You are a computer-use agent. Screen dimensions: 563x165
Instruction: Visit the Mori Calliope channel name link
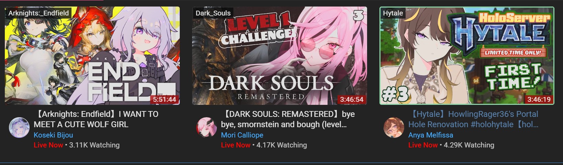coord(242,135)
